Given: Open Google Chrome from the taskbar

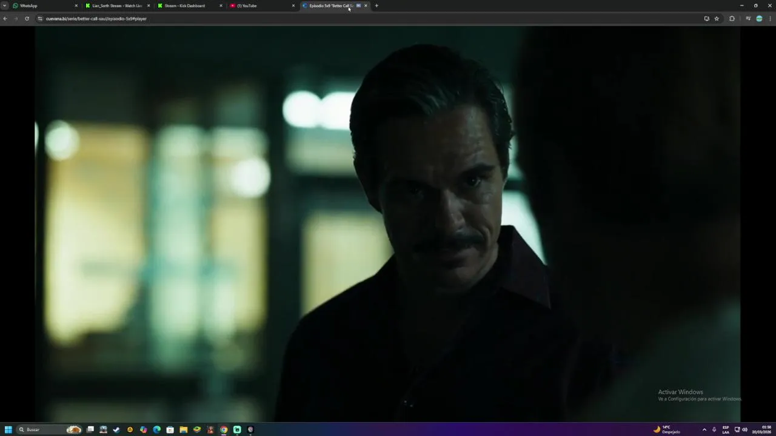Looking at the screenshot, I should pyautogui.click(x=224, y=429).
